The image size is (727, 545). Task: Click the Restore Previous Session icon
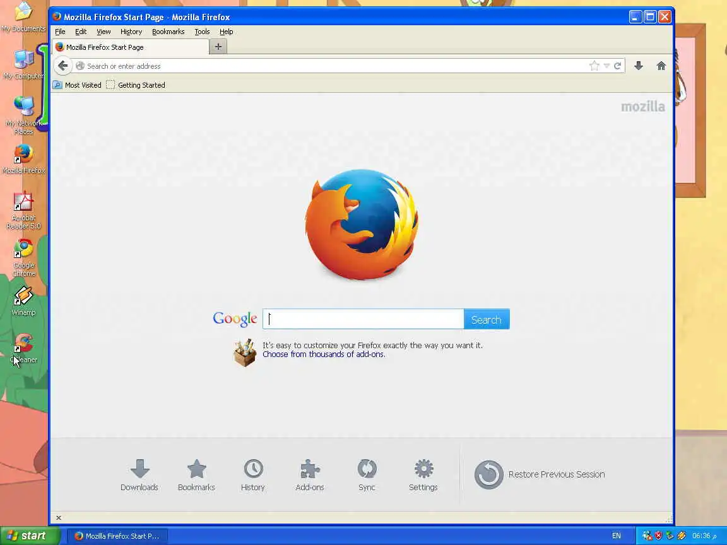(x=488, y=474)
